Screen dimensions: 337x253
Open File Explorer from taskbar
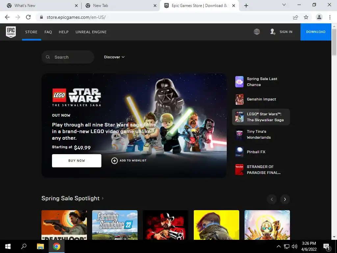click(40, 246)
